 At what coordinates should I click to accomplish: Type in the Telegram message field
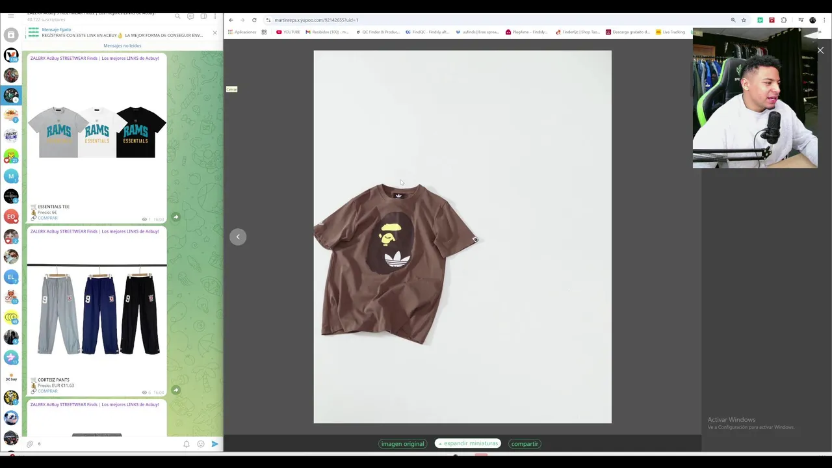click(x=107, y=444)
